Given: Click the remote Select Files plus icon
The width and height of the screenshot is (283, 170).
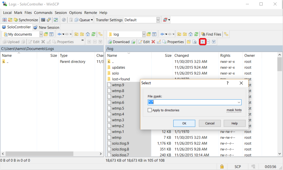Looking at the screenshot, I should (x=203, y=42).
